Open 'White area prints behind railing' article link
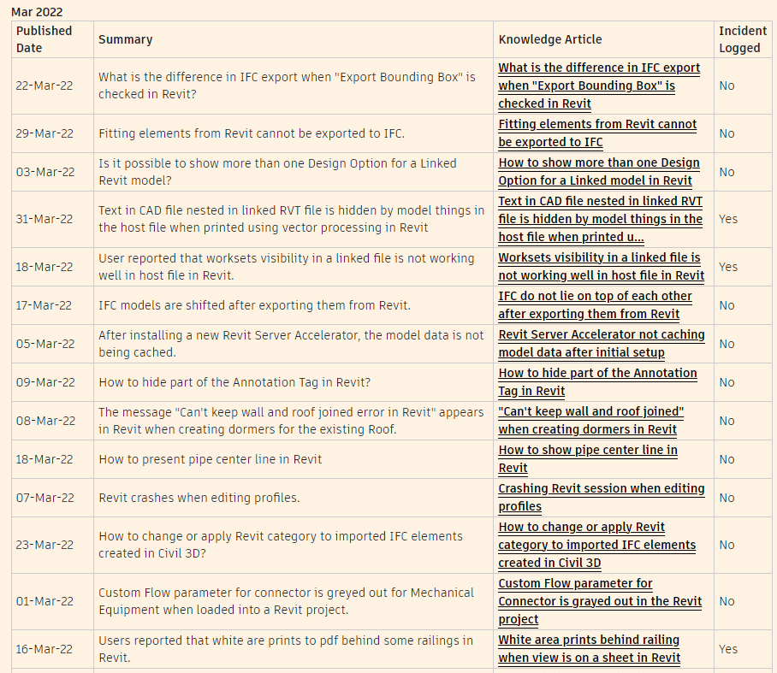 (590, 649)
